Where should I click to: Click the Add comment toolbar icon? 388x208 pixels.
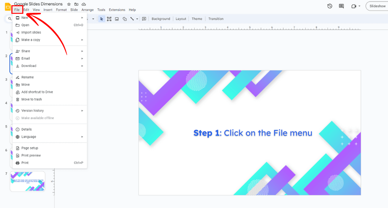coord(144,19)
